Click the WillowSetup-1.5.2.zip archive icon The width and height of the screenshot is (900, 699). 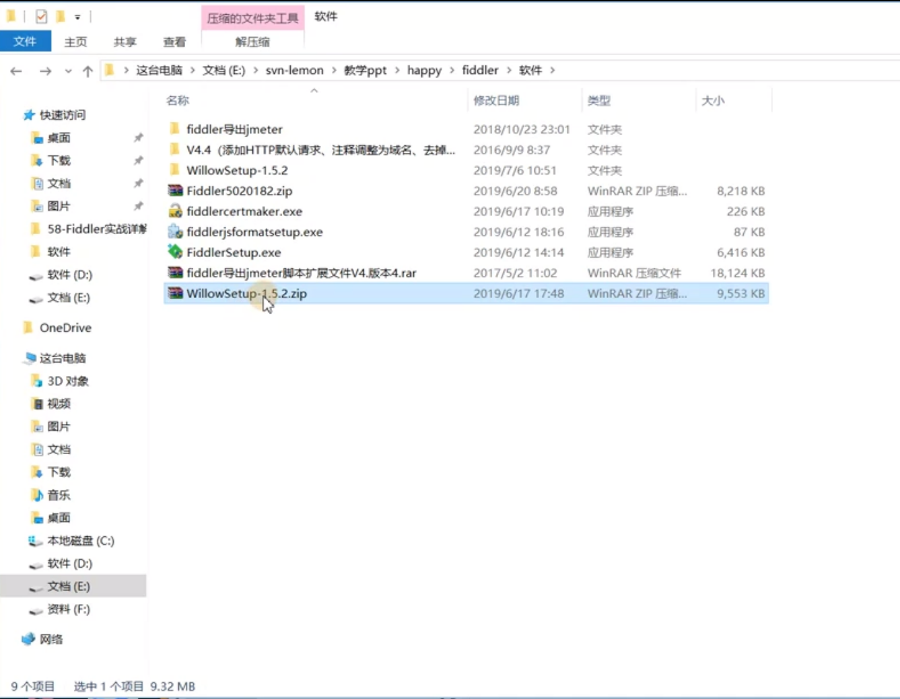pyautogui.click(x=175, y=293)
